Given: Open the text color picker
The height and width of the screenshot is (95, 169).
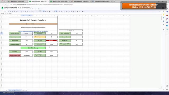Looking at the screenshot, I should click(50, 11).
